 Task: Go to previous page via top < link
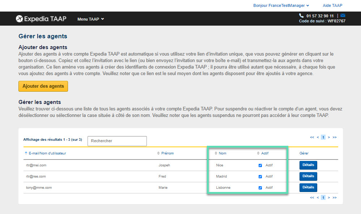(x=318, y=137)
